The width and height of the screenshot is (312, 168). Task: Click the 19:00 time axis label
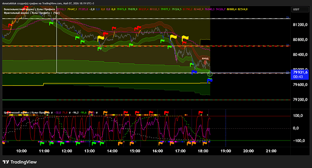tap(226, 151)
